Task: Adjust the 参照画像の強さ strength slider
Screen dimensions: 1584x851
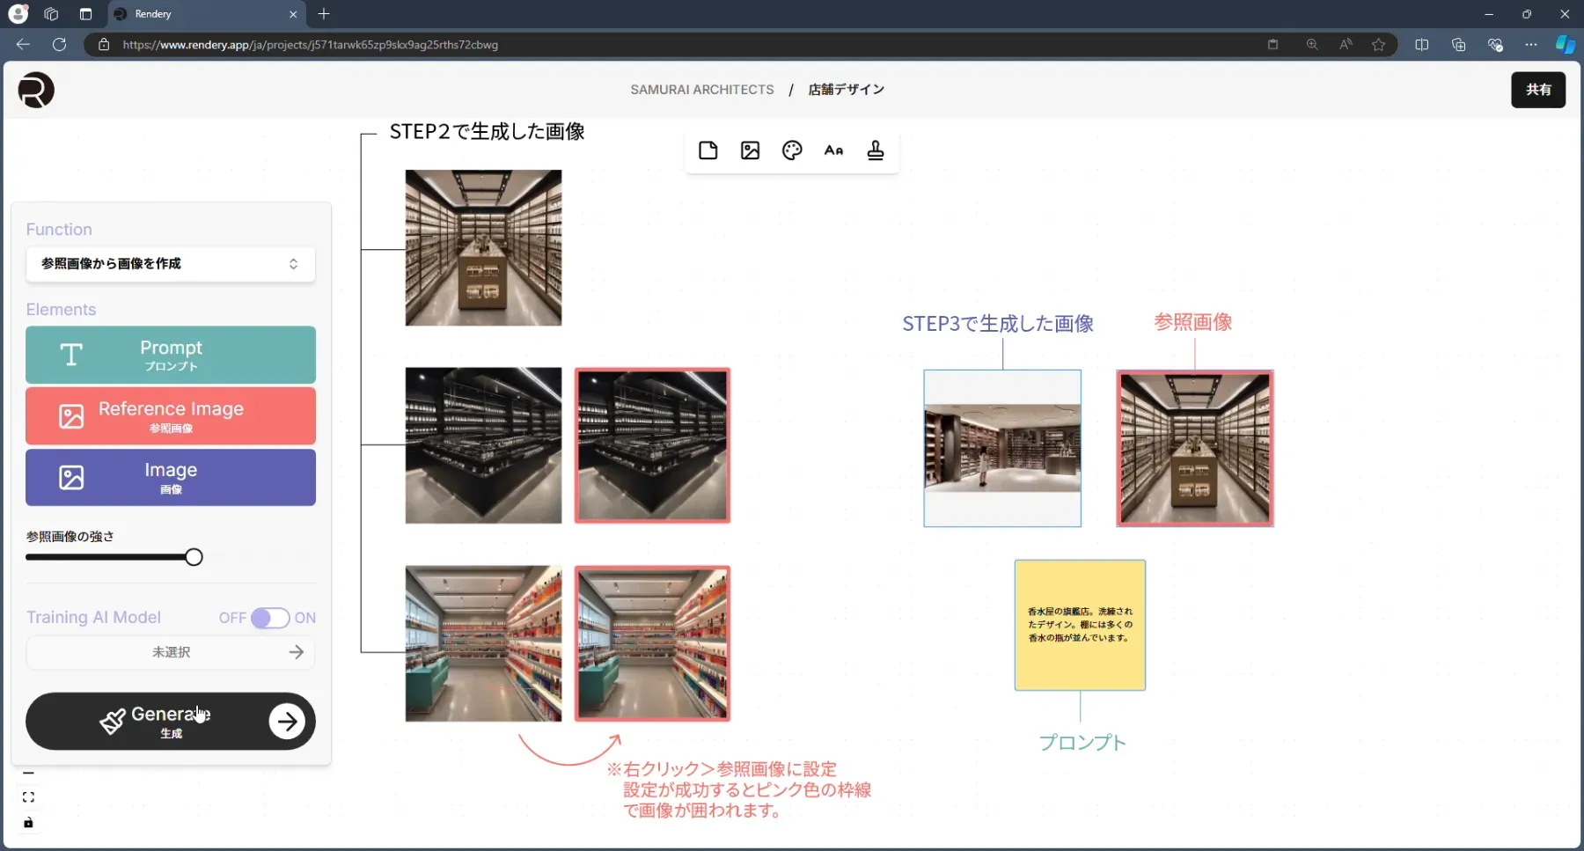Action: click(192, 556)
